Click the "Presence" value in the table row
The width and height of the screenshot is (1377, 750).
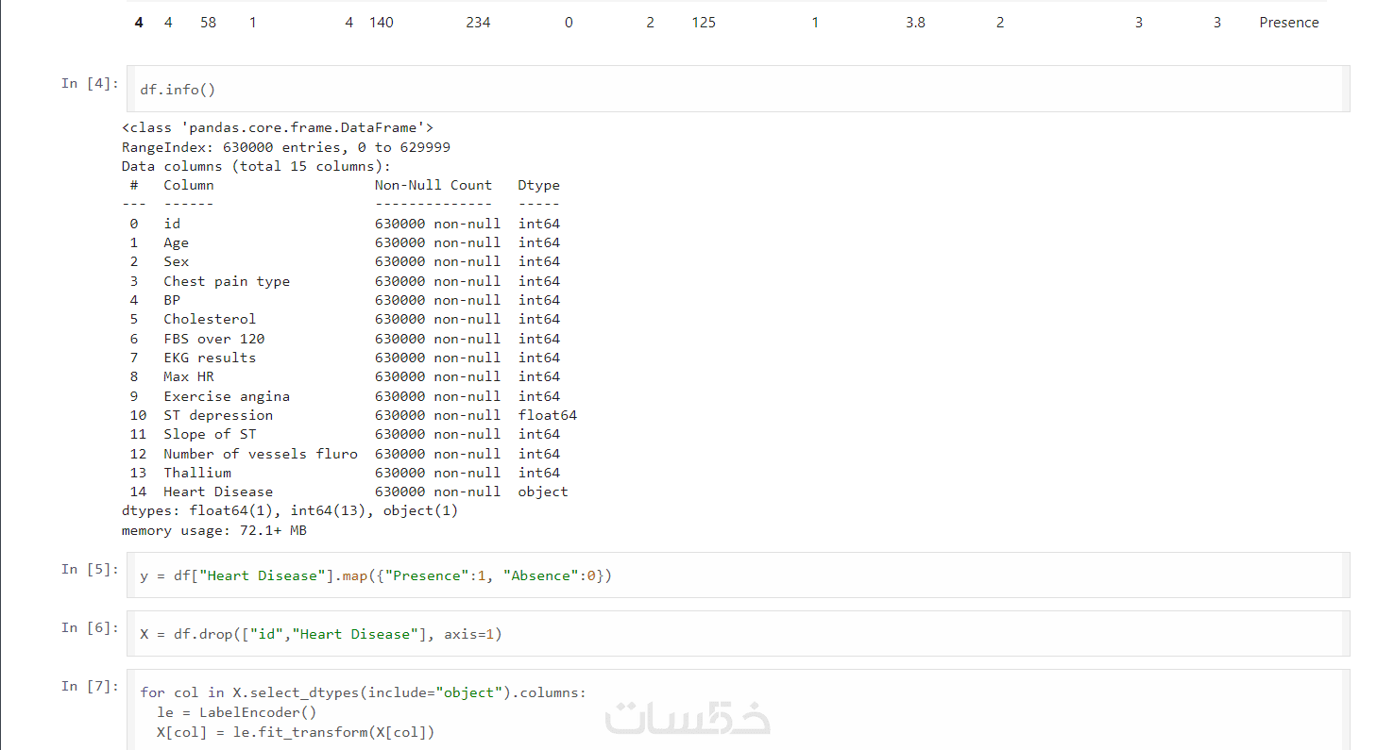point(1288,23)
